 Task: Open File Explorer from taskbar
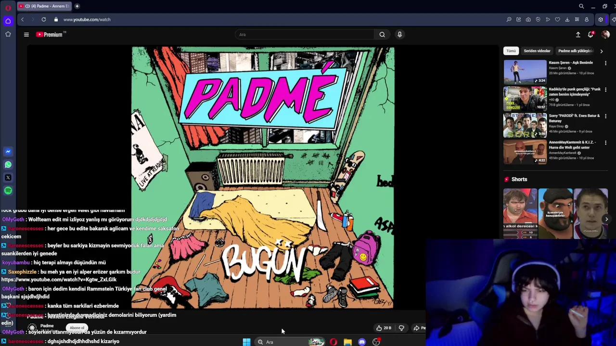(347, 342)
